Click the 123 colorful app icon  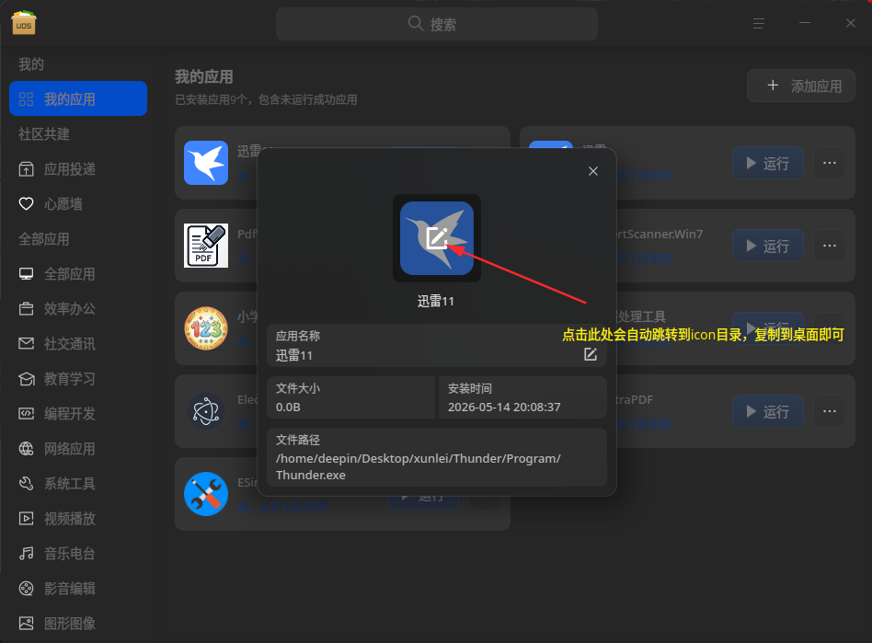coord(206,328)
